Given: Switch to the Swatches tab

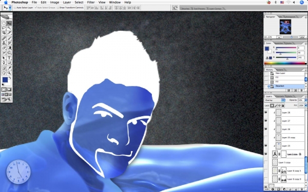Looking at the screenshot, I should click(x=279, y=43).
